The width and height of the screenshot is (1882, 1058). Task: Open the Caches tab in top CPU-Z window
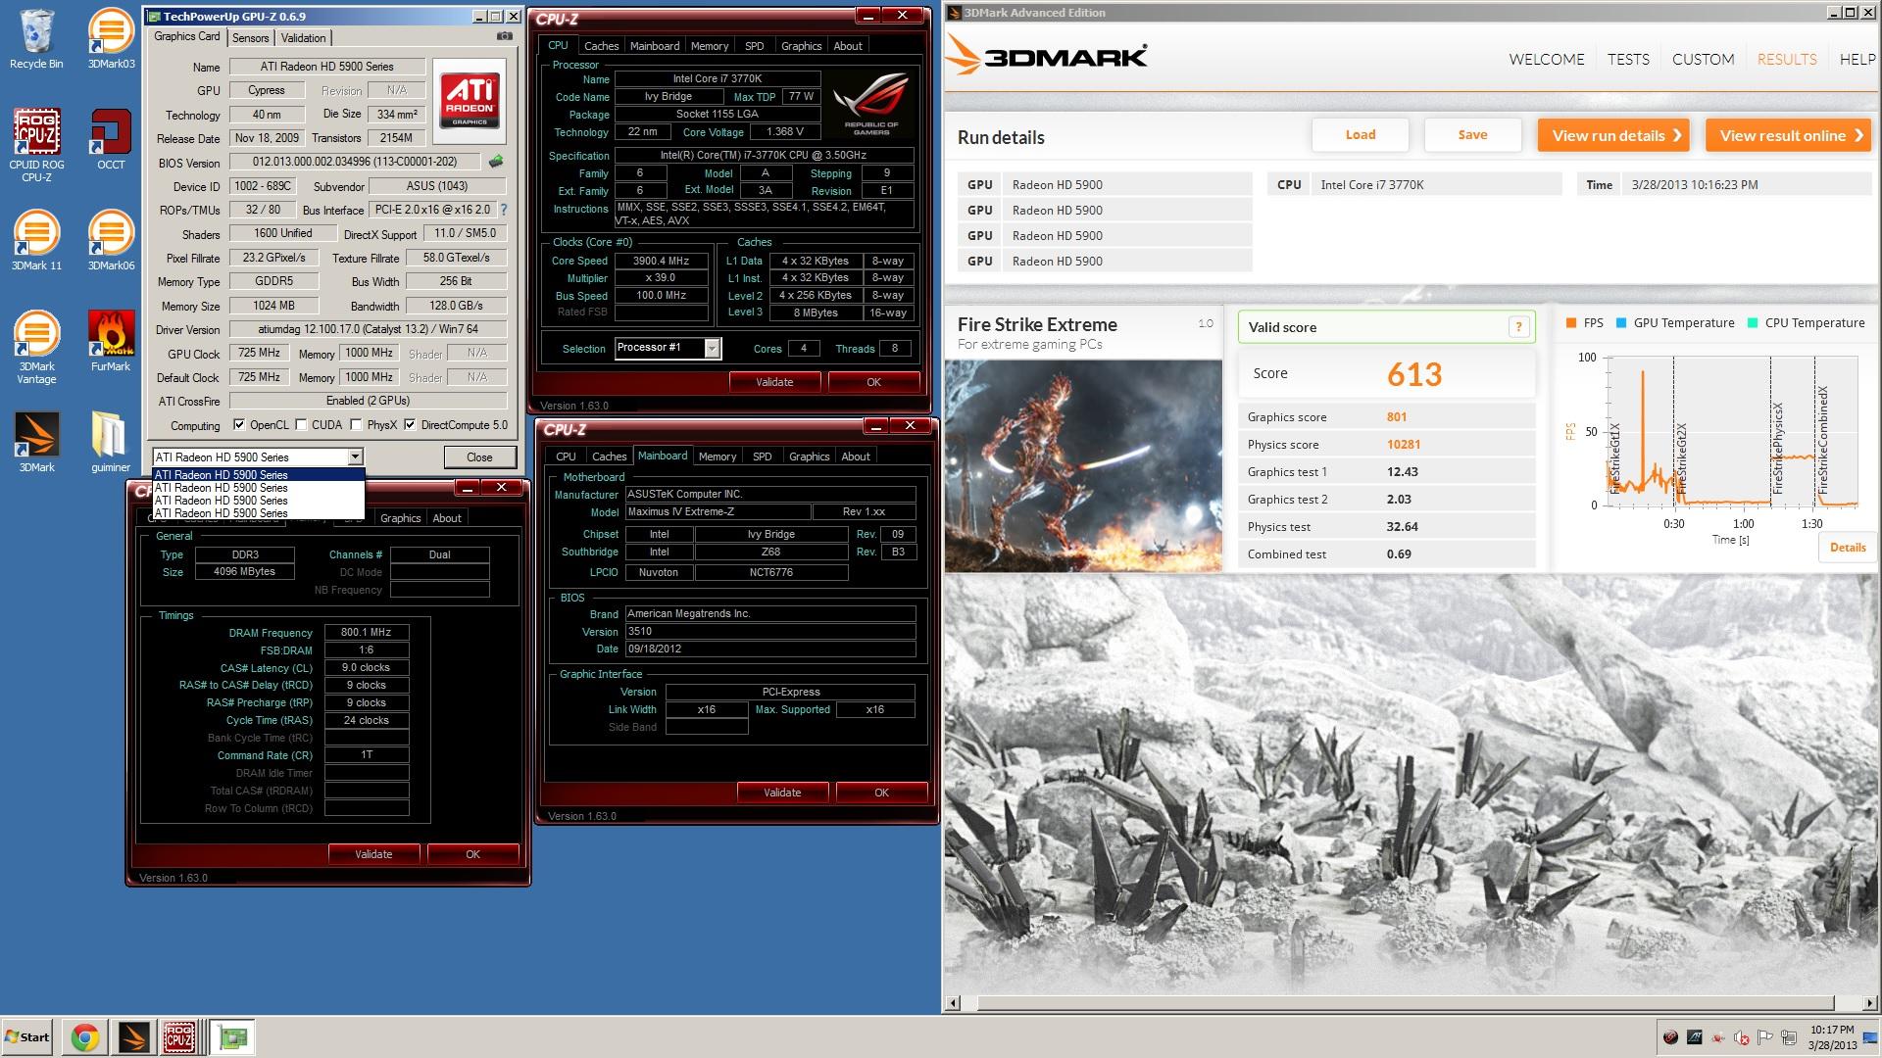pyautogui.click(x=601, y=46)
